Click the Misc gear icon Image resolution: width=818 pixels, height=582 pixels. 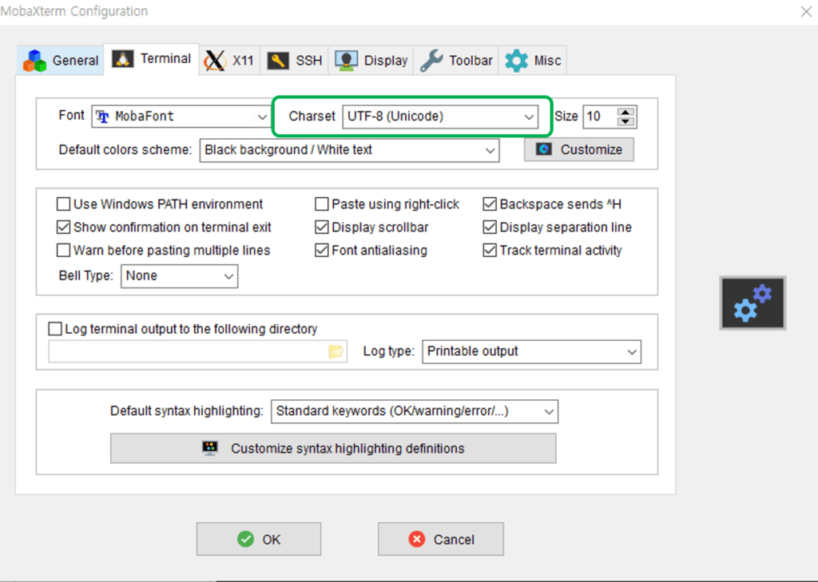click(517, 61)
